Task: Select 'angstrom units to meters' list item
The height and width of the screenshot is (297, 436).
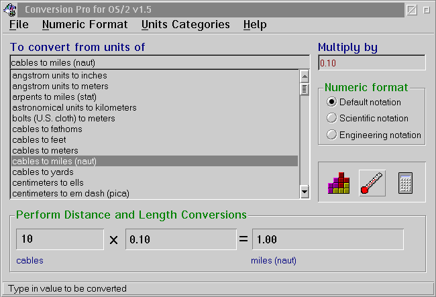Action: [154, 86]
